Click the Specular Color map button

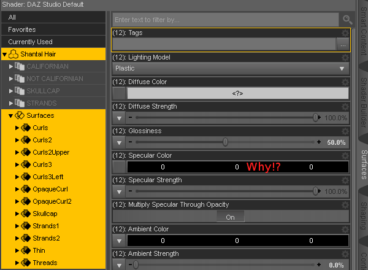119,167
